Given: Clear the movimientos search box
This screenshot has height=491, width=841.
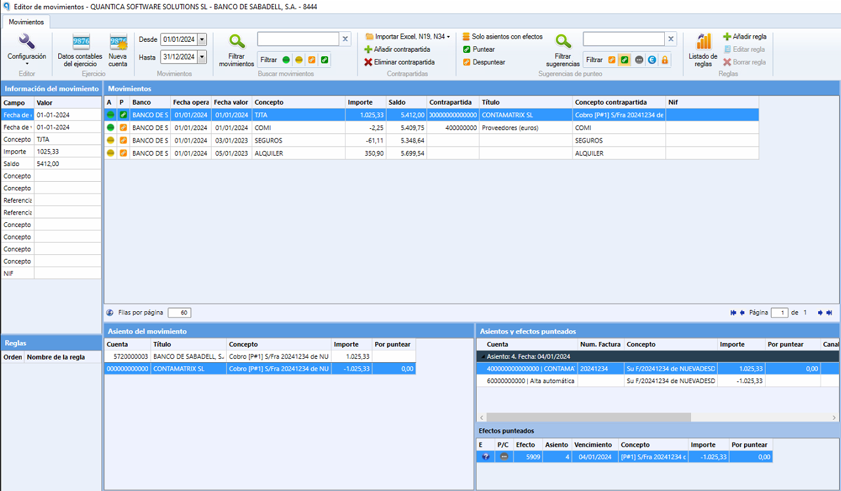Looking at the screenshot, I should coord(345,39).
